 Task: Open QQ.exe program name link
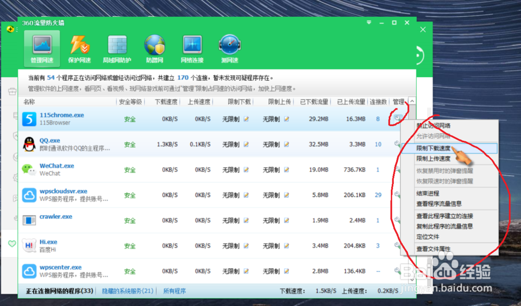pyautogui.click(x=49, y=140)
